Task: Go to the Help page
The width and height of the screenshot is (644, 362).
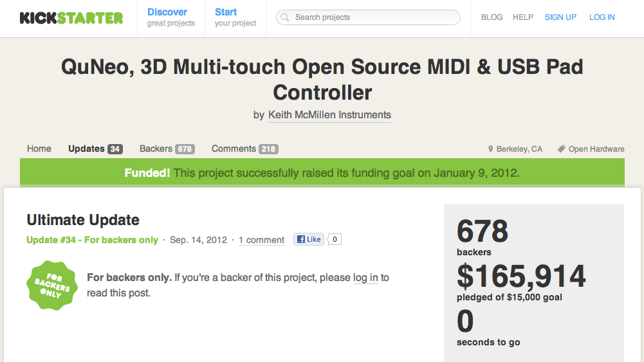Action: click(523, 17)
